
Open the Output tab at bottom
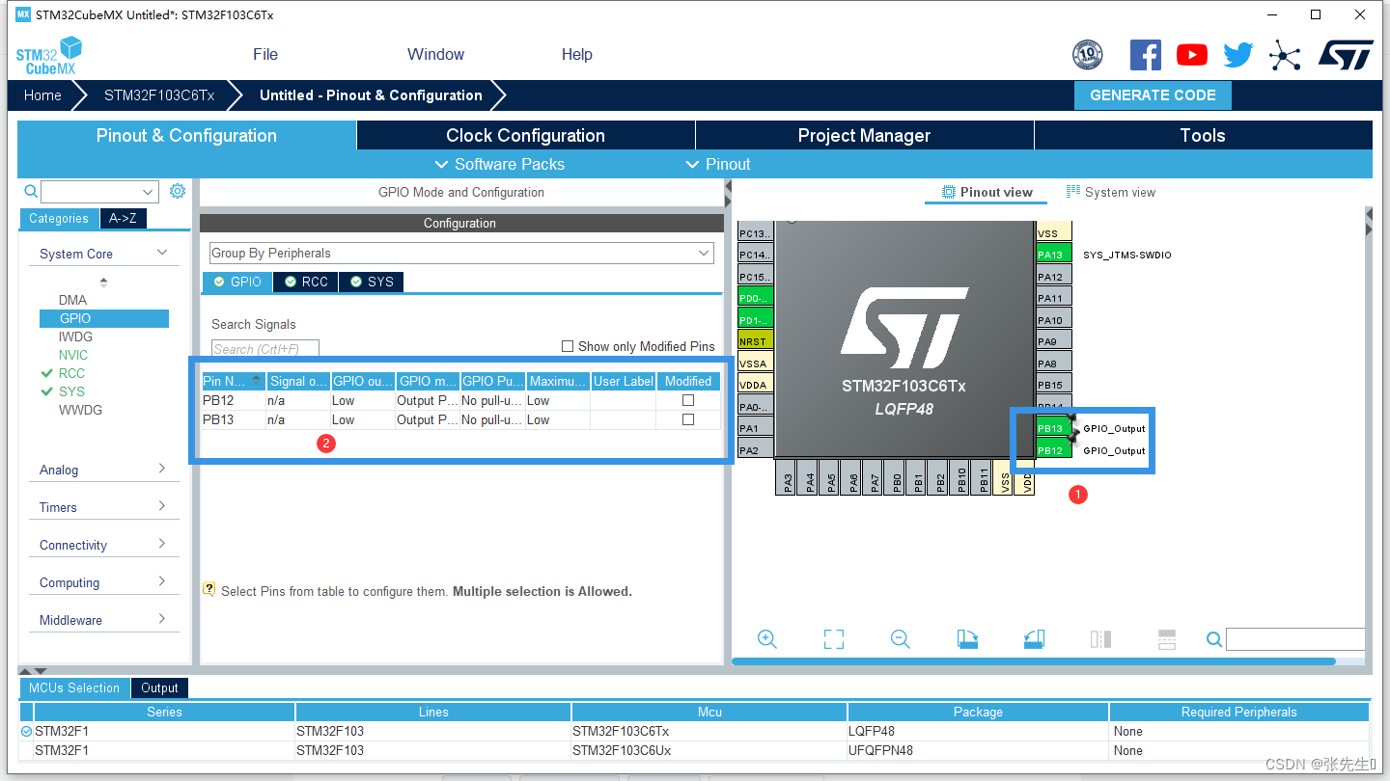159,687
